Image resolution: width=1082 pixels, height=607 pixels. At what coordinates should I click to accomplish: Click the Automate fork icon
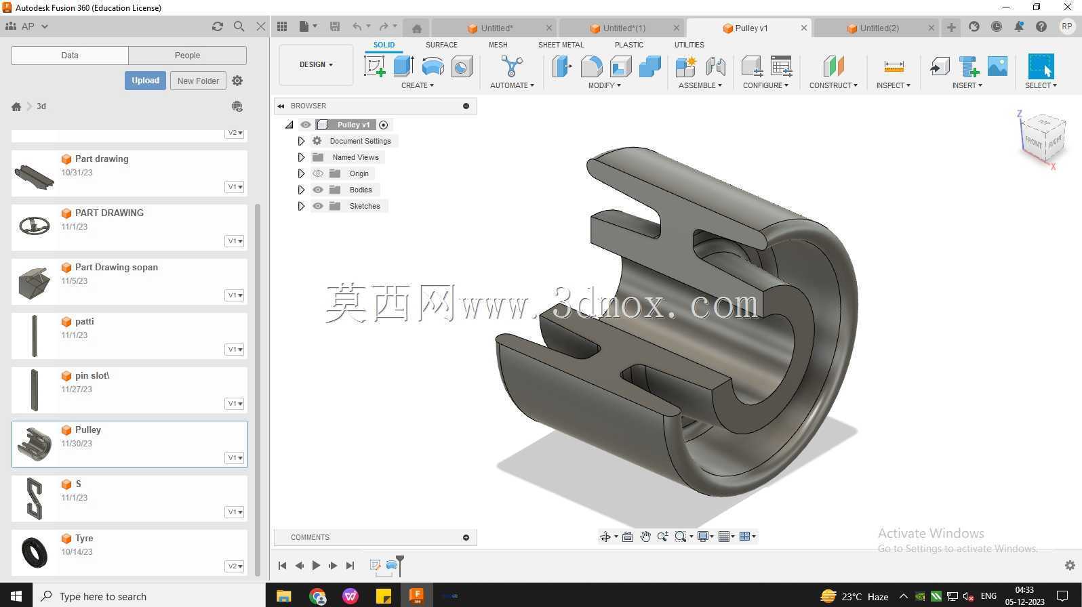click(512, 66)
